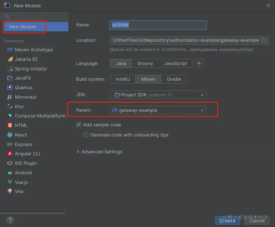Select the Micronaut generator icon
Screen dimensions: 275x227
pyautogui.click(x=10, y=97)
